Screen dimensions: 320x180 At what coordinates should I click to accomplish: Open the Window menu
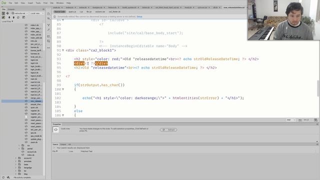pyautogui.click(x=60, y=3)
